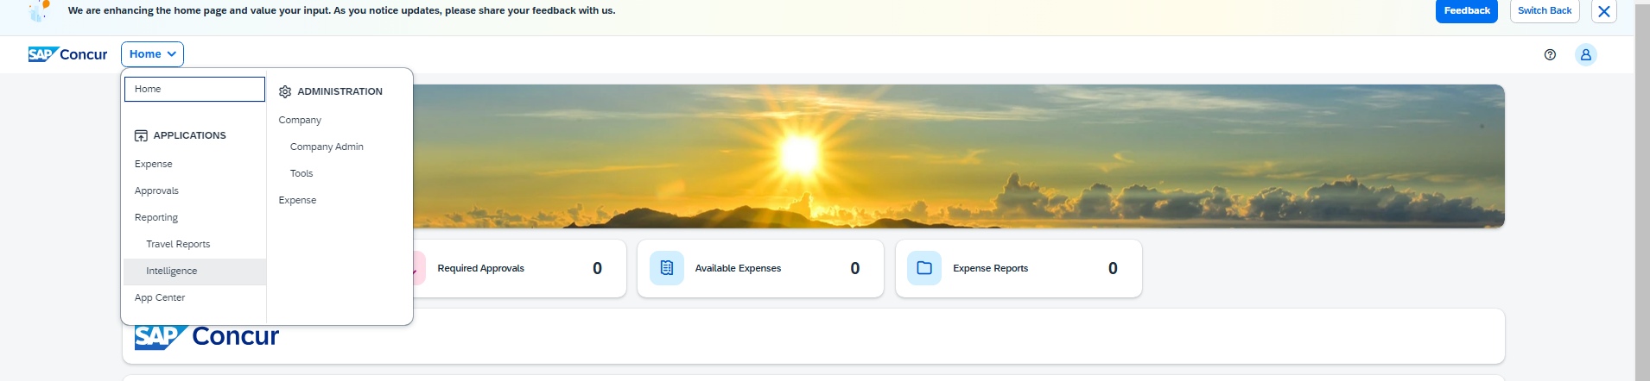This screenshot has height=381, width=1650.
Task: Click the SAP Concur logo in header
Action: click(67, 54)
